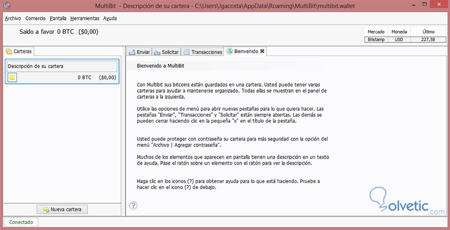Click the Transacciones tab icon

point(186,52)
